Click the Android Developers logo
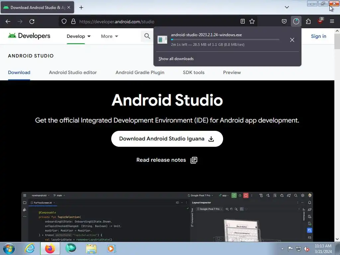The width and height of the screenshot is (340, 255). [29, 36]
